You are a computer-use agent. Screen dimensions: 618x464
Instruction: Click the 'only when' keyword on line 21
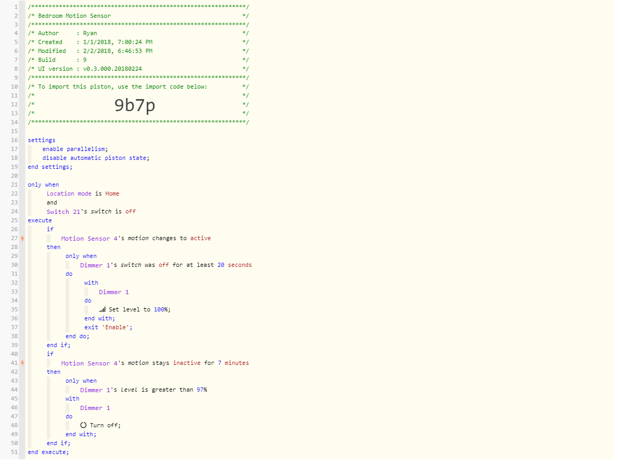coord(44,185)
